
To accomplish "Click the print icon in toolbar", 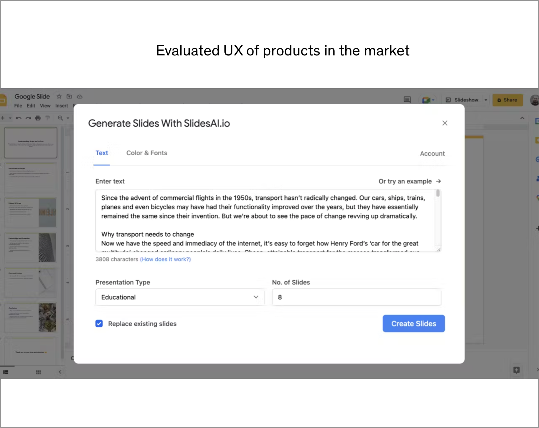I will point(38,118).
